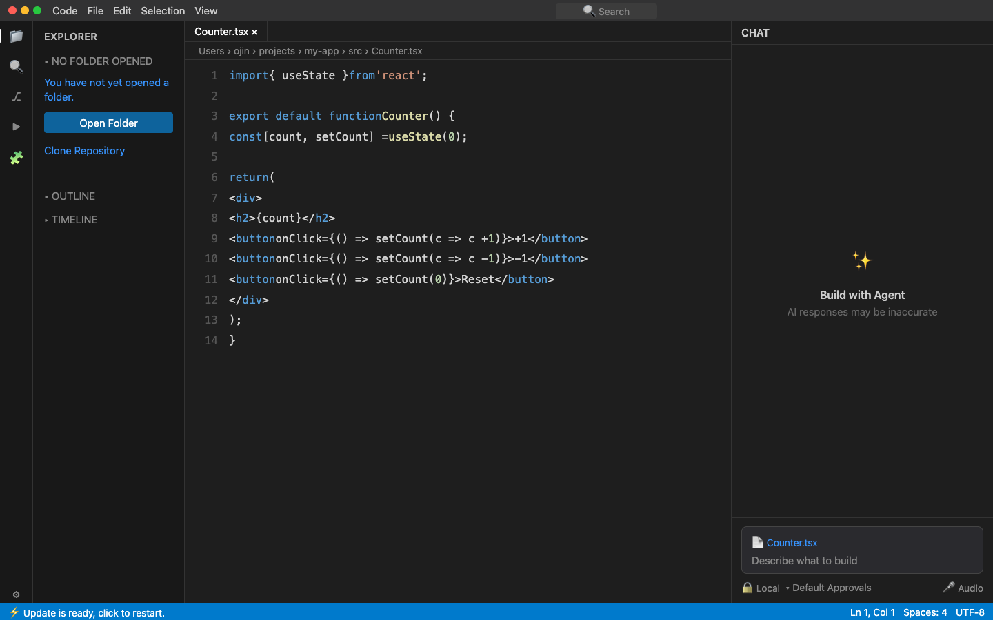
Task: Click the Clone Repository link
Action: tap(84, 150)
